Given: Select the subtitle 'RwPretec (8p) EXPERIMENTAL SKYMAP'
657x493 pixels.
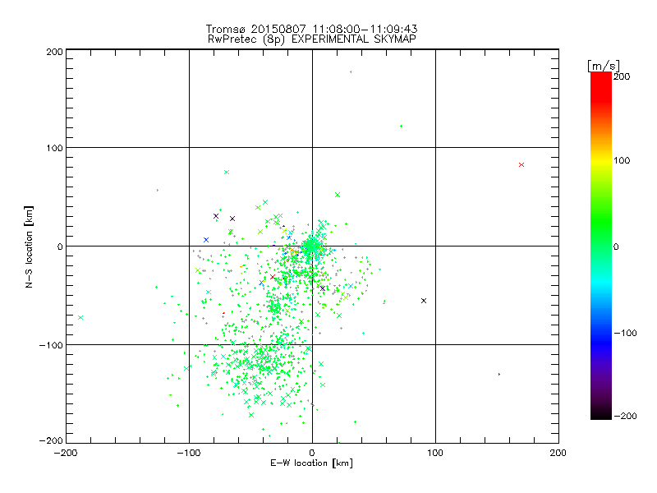Looking at the screenshot, I should [312, 39].
